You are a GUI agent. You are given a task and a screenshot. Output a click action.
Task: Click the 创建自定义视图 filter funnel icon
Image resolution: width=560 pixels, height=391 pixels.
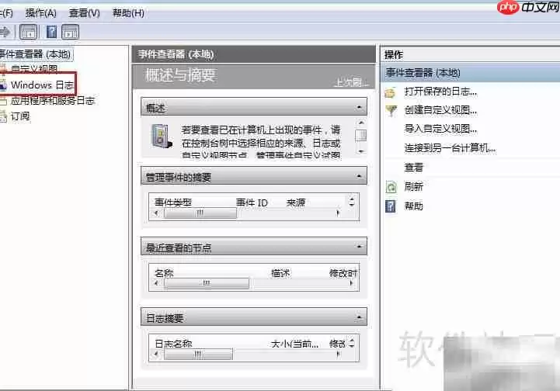pos(391,111)
